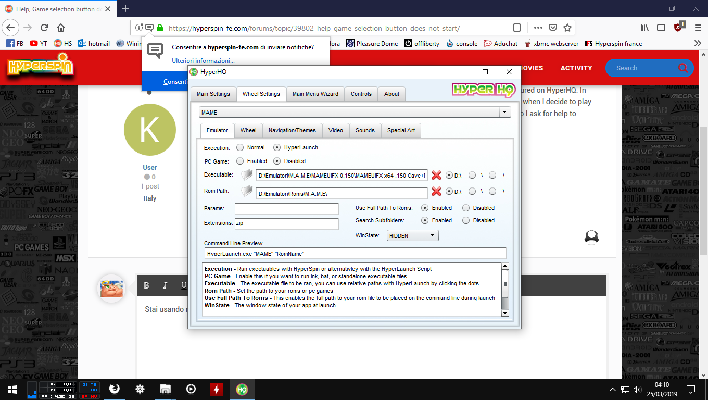
Task: Disable Search Subfolders option
Action: point(466,220)
